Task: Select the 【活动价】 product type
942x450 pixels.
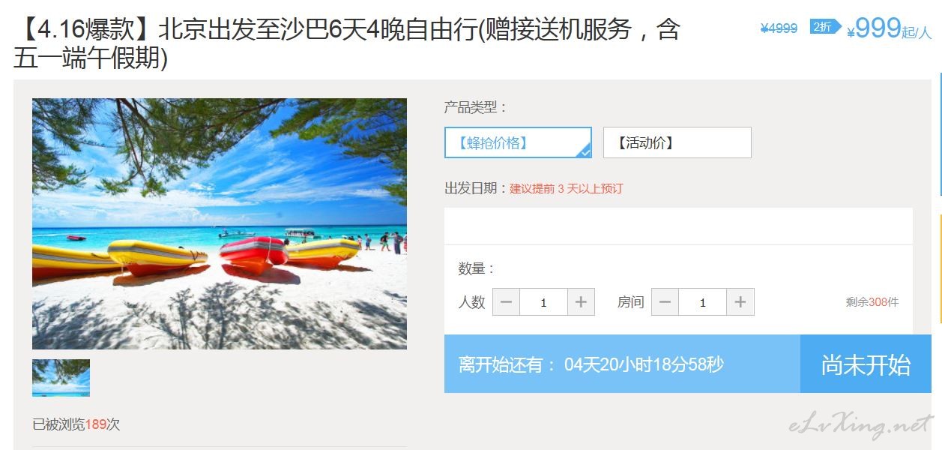Action: 677,142
